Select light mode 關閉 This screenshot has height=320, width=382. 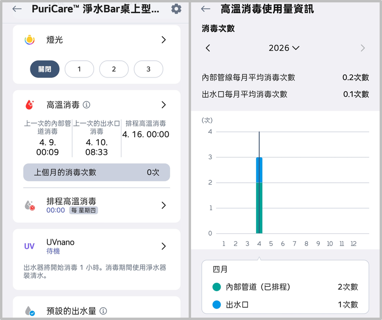click(45, 69)
